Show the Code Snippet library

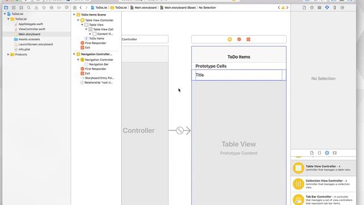[x=320, y=153]
